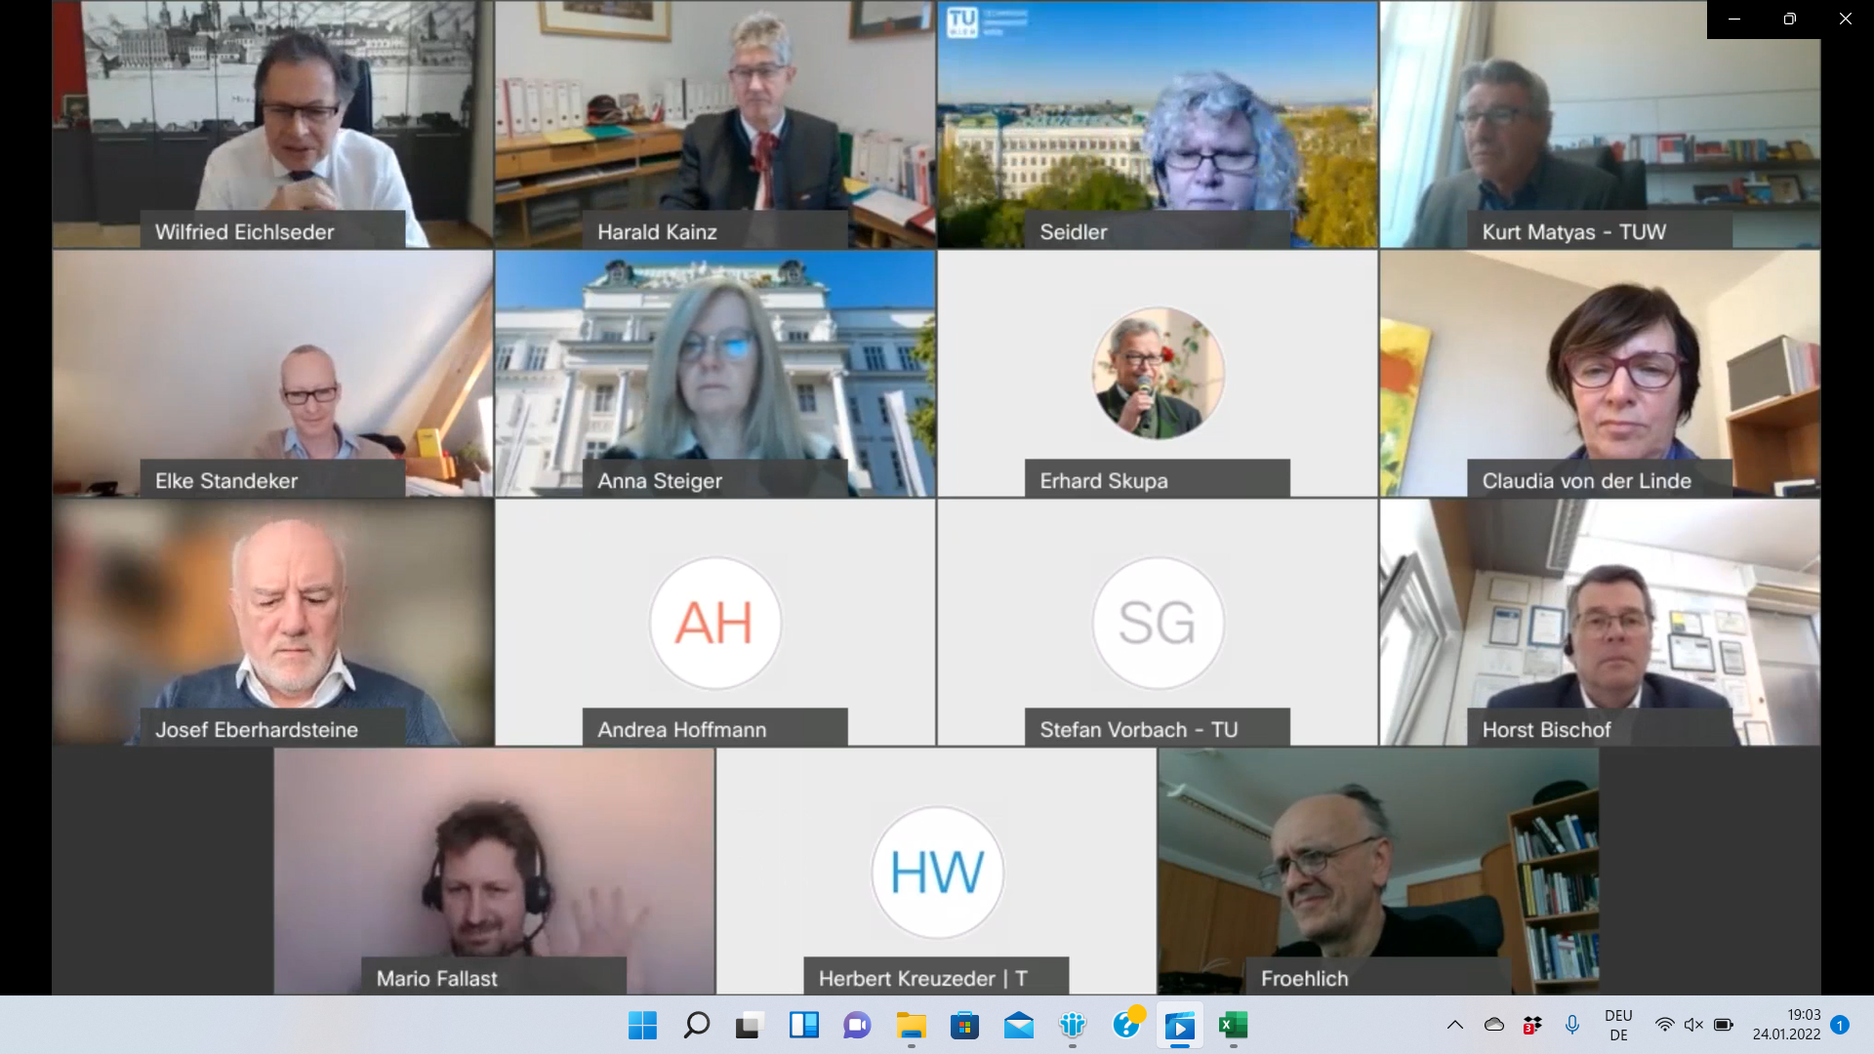Toggle muted volume speaker icon

pos(1693,1025)
